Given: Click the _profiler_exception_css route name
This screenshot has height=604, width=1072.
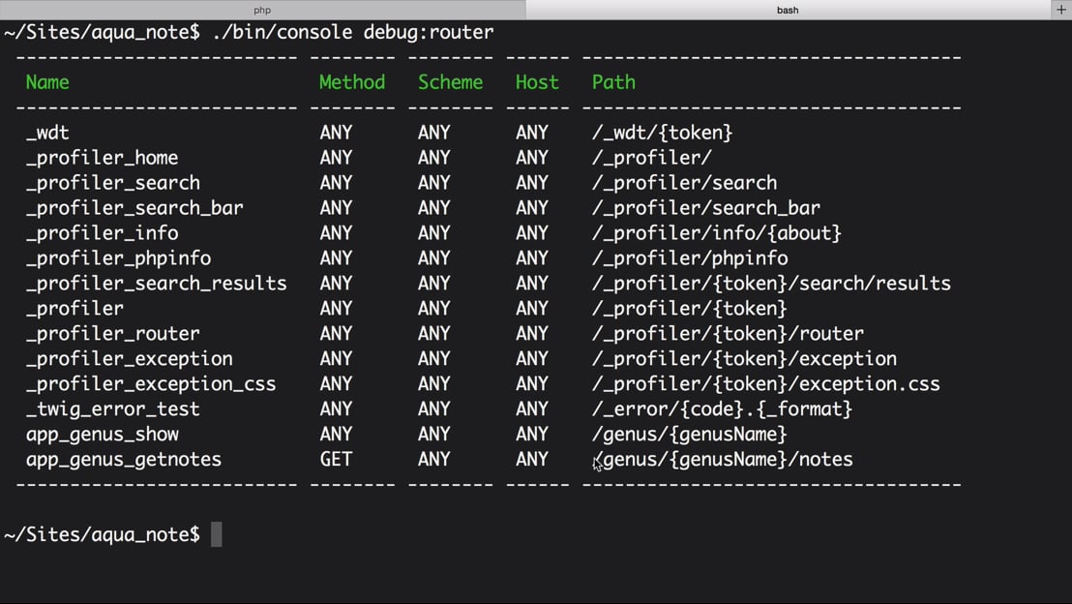Looking at the screenshot, I should pyautogui.click(x=151, y=384).
